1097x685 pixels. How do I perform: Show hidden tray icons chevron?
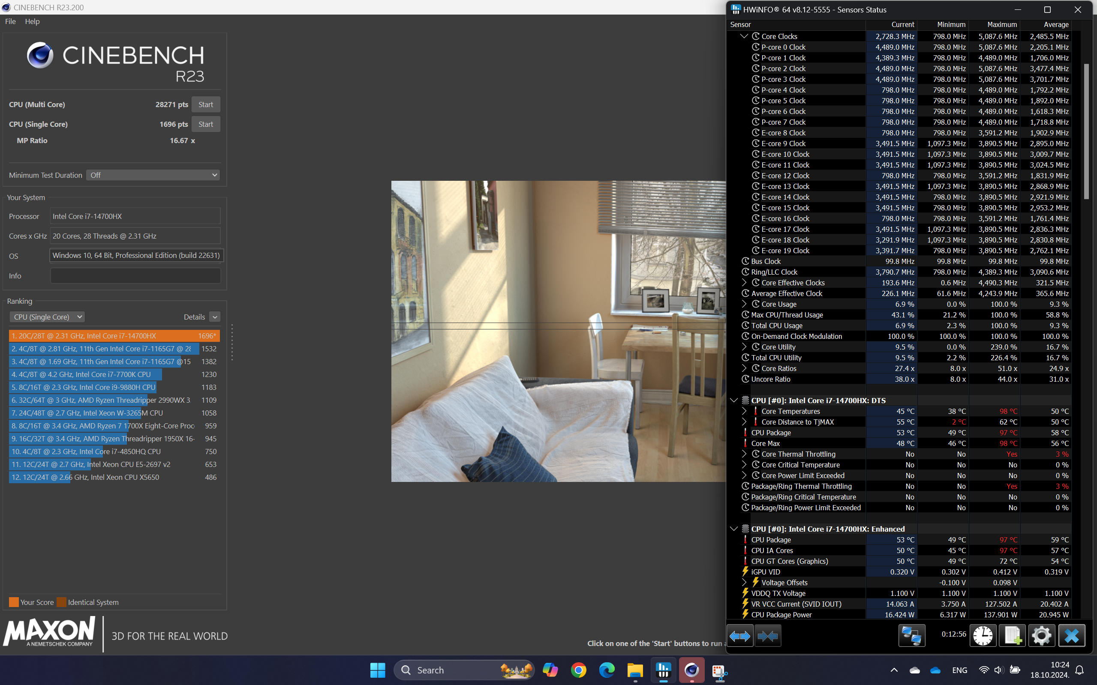894,670
